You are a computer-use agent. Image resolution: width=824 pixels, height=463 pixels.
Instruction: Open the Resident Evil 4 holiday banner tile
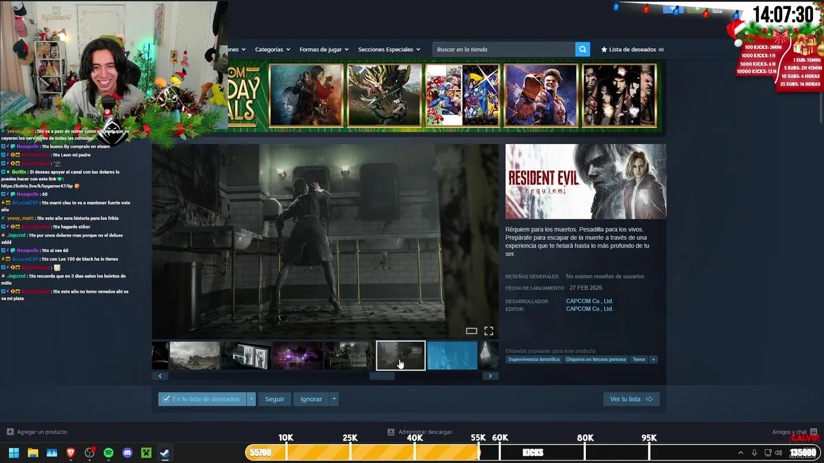click(x=306, y=95)
